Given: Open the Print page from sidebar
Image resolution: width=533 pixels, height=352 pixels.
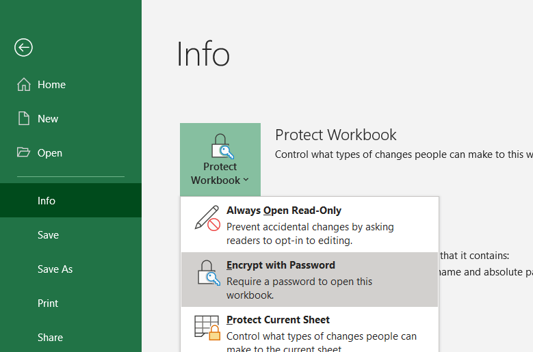Looking at the screenshot, I should 70,303.
